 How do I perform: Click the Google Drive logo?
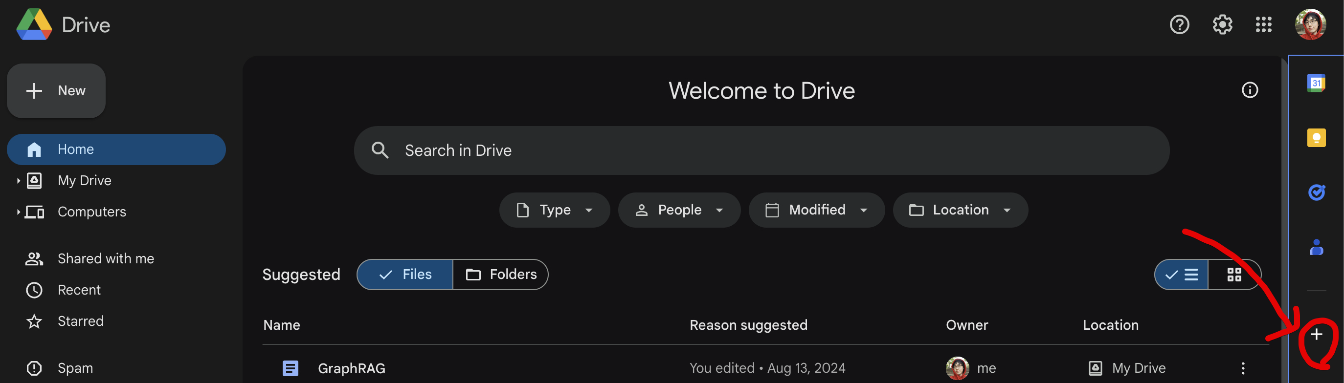[x=34, y=24]
